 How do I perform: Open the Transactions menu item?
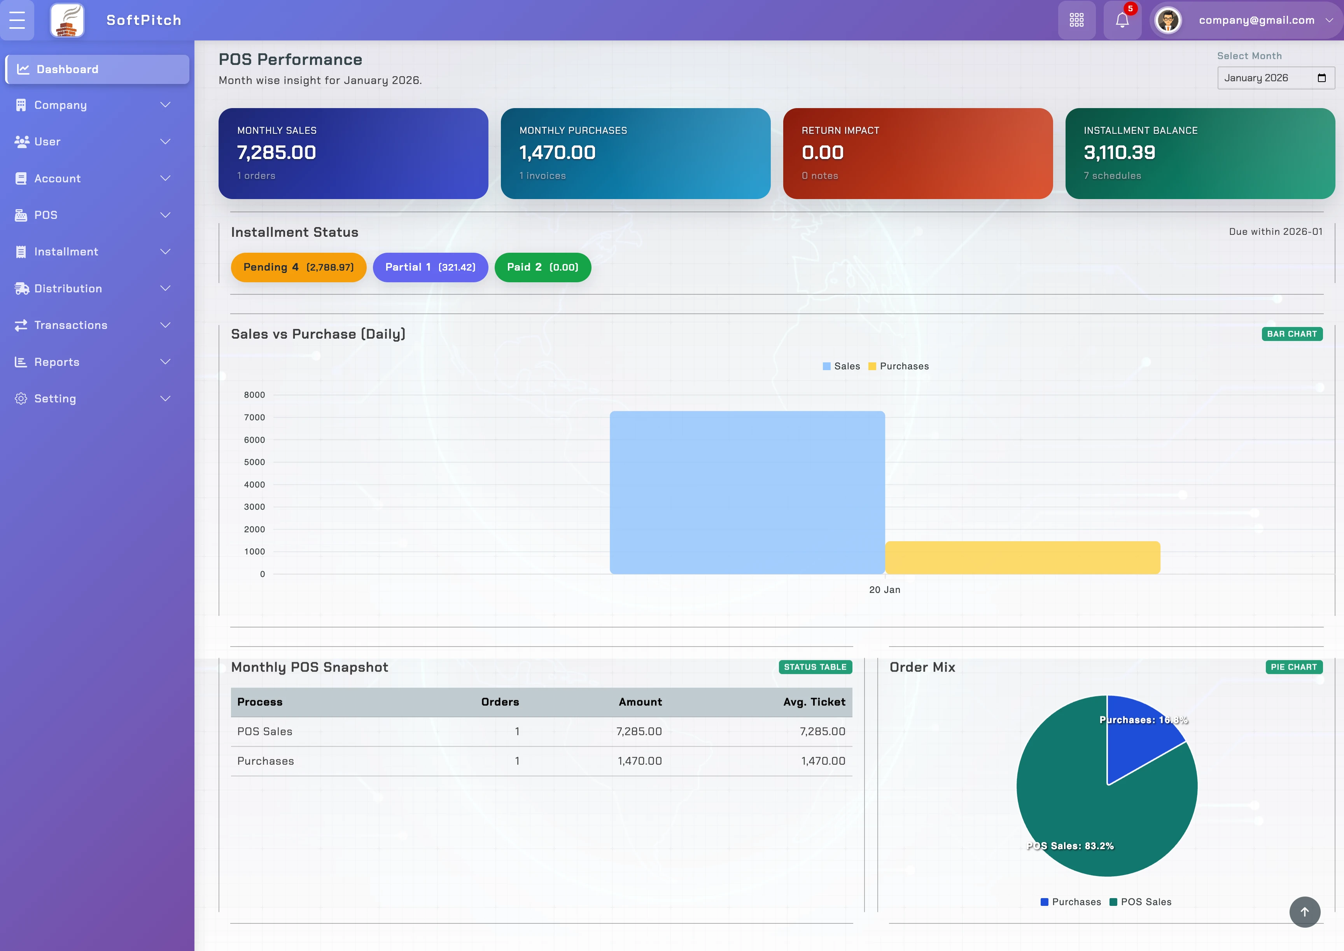(x=71, y=325)
